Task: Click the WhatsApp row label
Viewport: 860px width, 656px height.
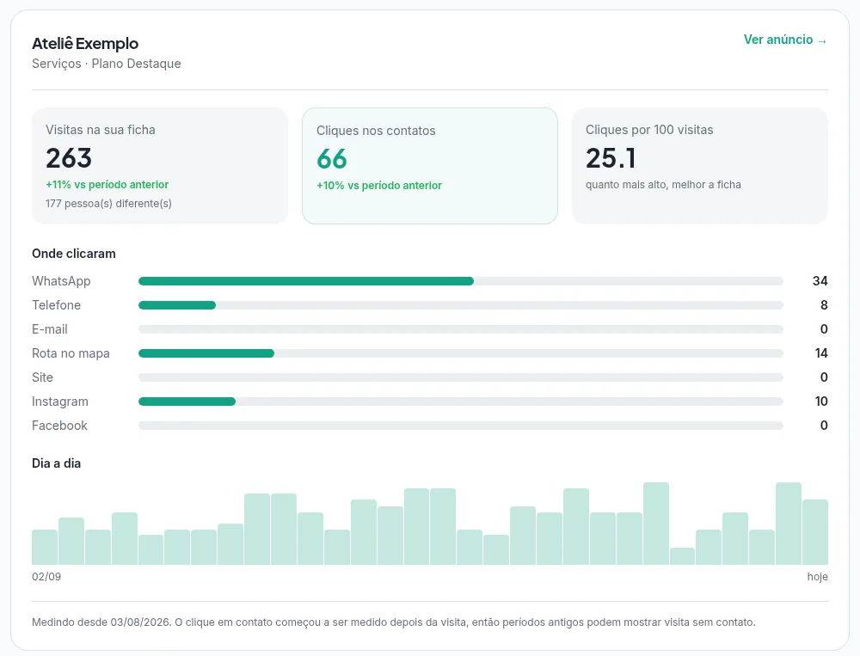Action: pyautogui.click(x=61, y=281)
